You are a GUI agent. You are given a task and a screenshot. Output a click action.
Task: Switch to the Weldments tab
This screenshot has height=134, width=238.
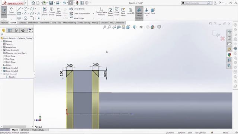[45, 23]
